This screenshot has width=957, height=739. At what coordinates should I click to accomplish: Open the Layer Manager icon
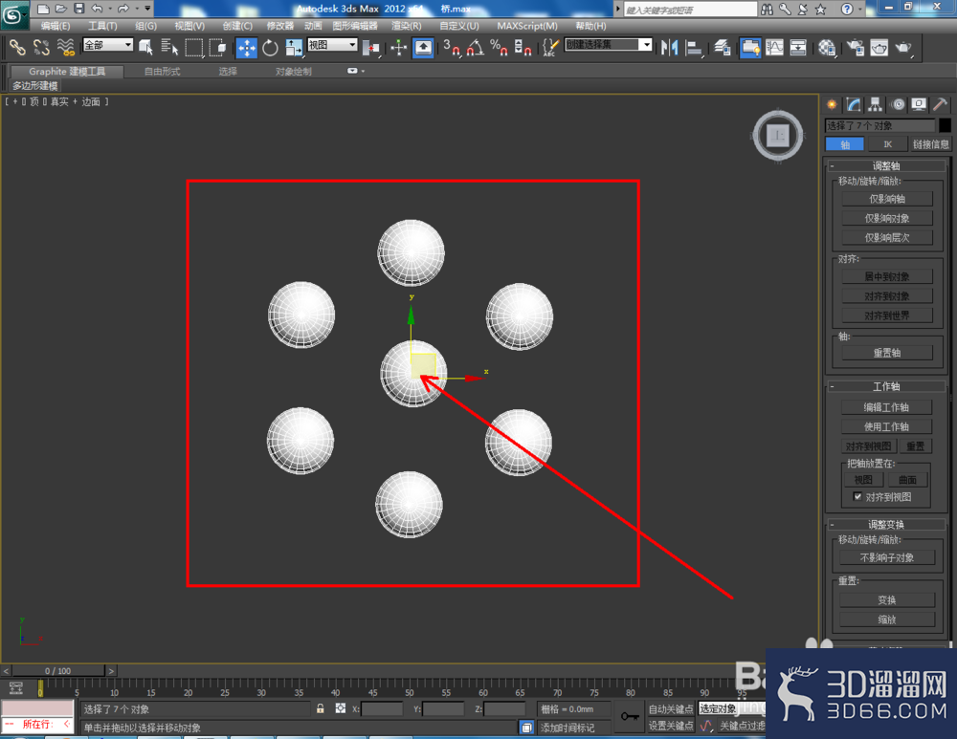pos(723,48)
